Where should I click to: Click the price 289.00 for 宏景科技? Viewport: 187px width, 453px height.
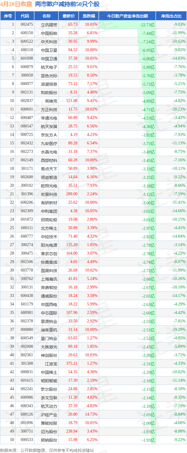[x=72, y=194]
